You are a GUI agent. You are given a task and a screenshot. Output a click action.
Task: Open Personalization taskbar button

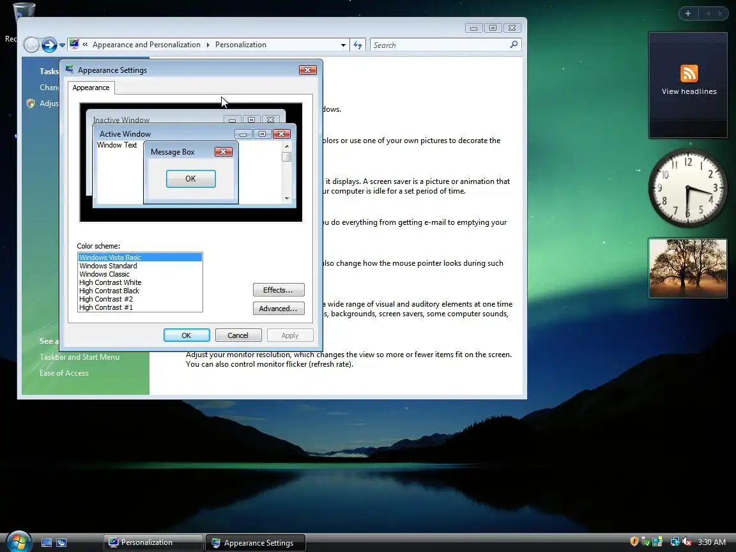[x=153, y=542]
